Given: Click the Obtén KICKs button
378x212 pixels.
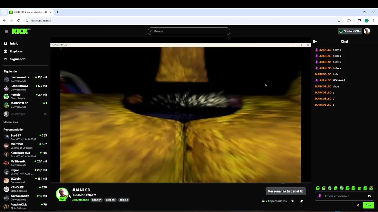Looking at the screenshot, I should pyautogui.click(x=350, y=31).
